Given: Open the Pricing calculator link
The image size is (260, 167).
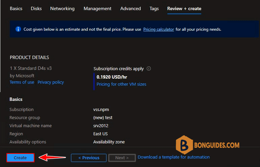Looking at the screenshot, I should pyautogui.click(x=159, y=29).
